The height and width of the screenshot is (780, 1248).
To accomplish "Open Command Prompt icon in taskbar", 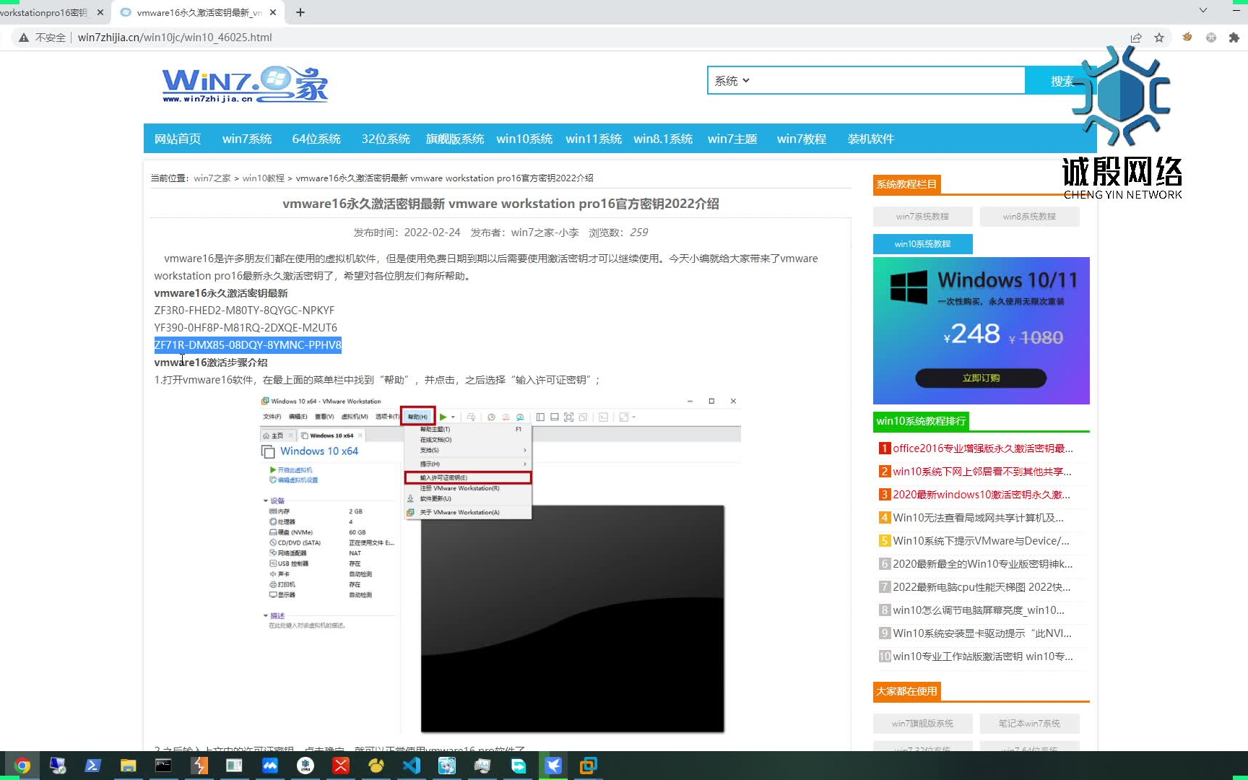I will (x=164, y=766).
